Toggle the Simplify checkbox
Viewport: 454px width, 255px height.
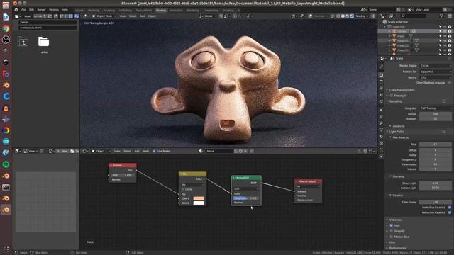[x=391, y=231]
